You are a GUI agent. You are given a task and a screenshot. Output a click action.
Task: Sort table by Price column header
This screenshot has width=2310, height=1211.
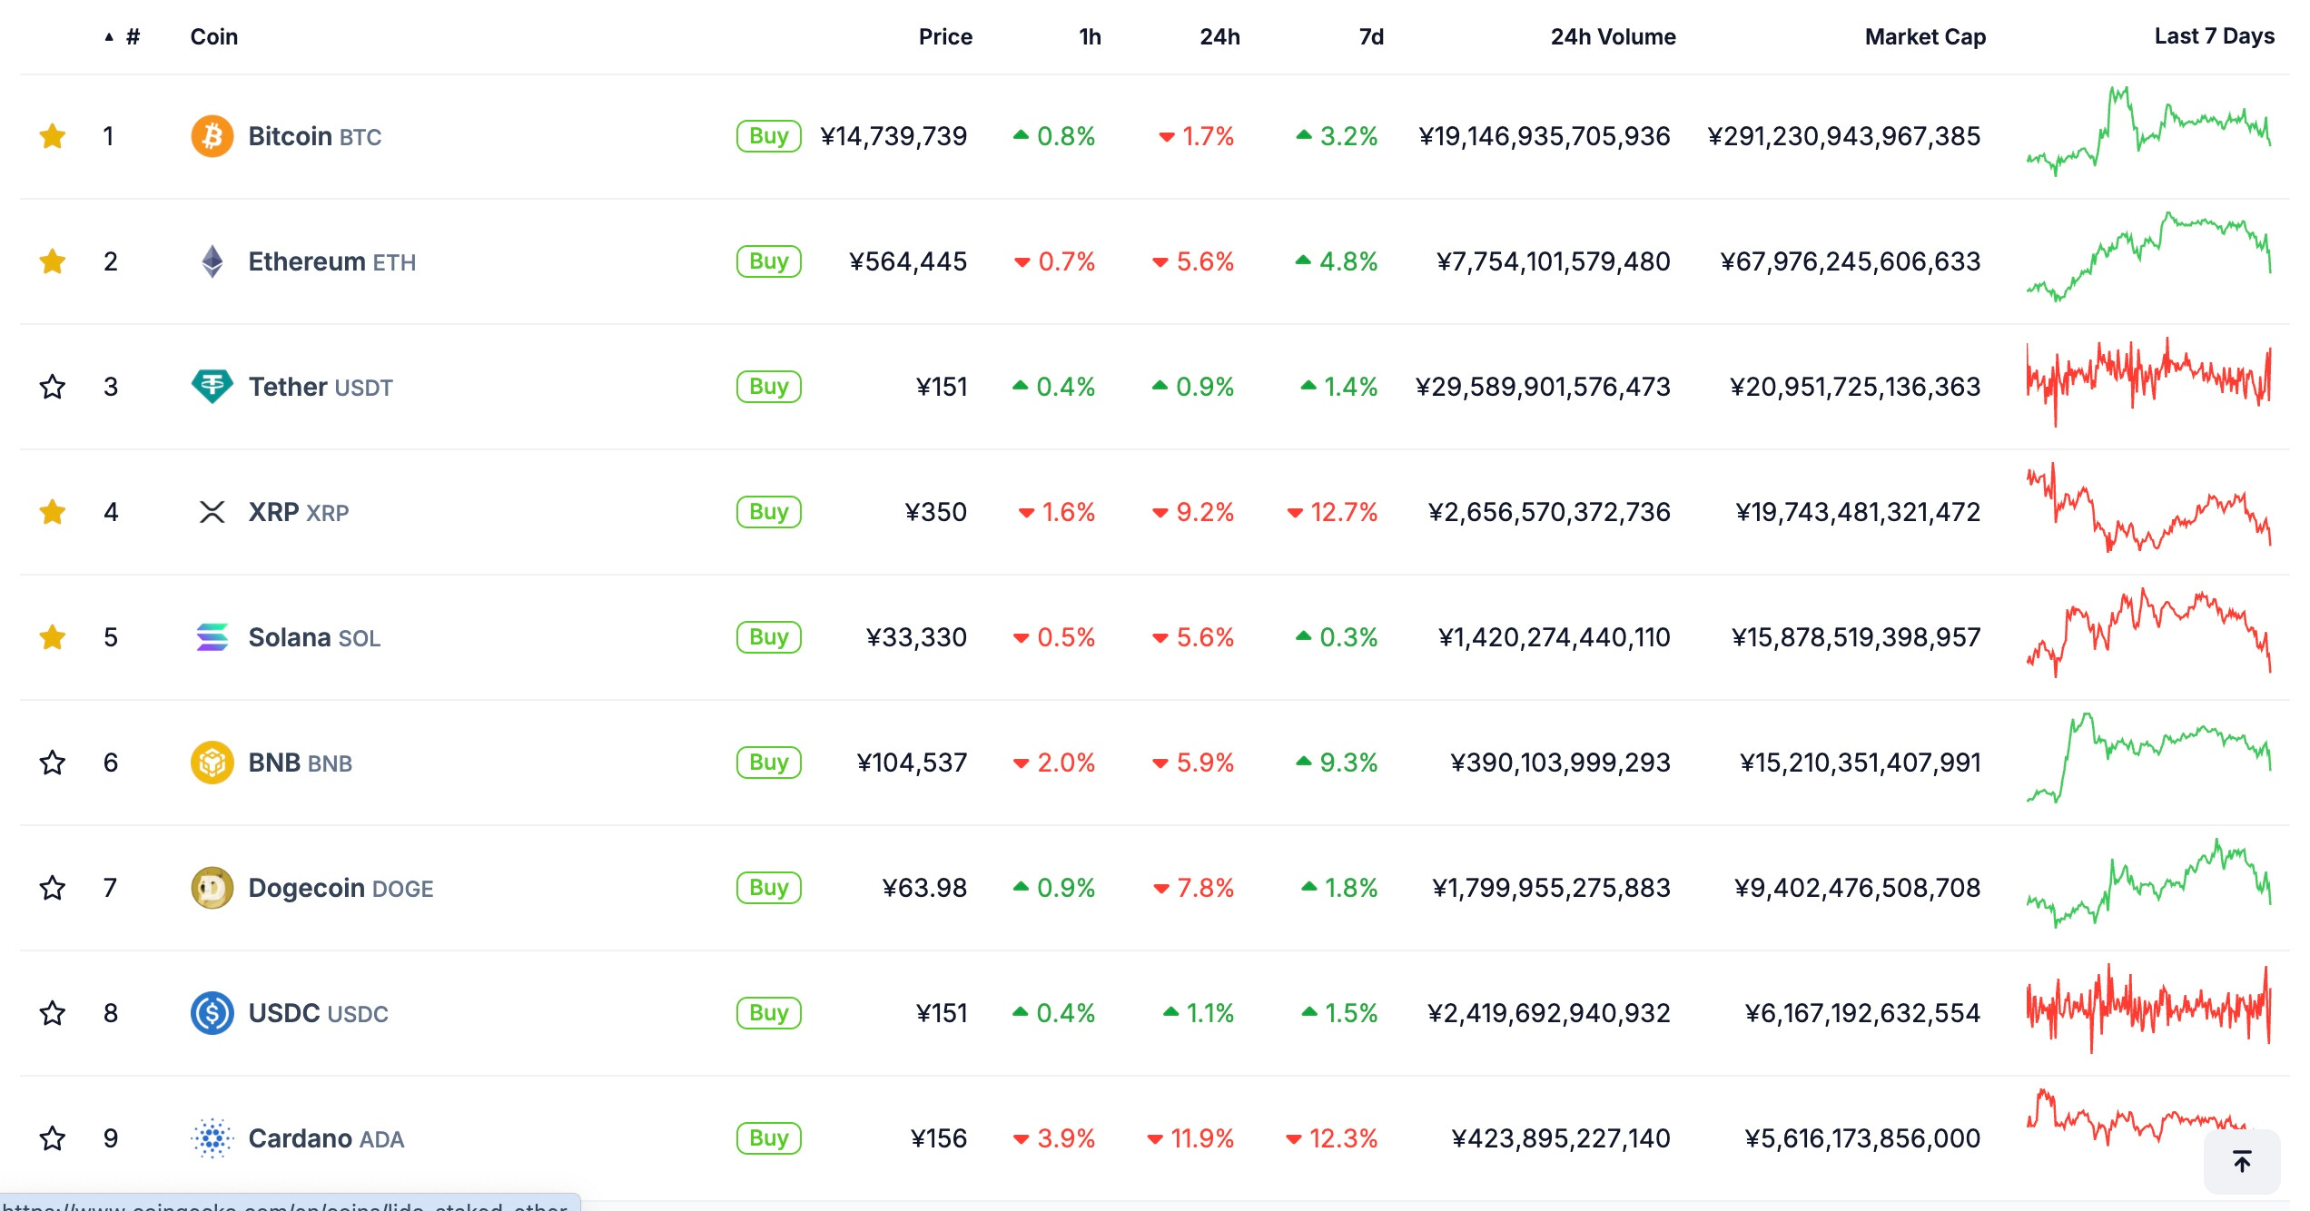(945, 37)
